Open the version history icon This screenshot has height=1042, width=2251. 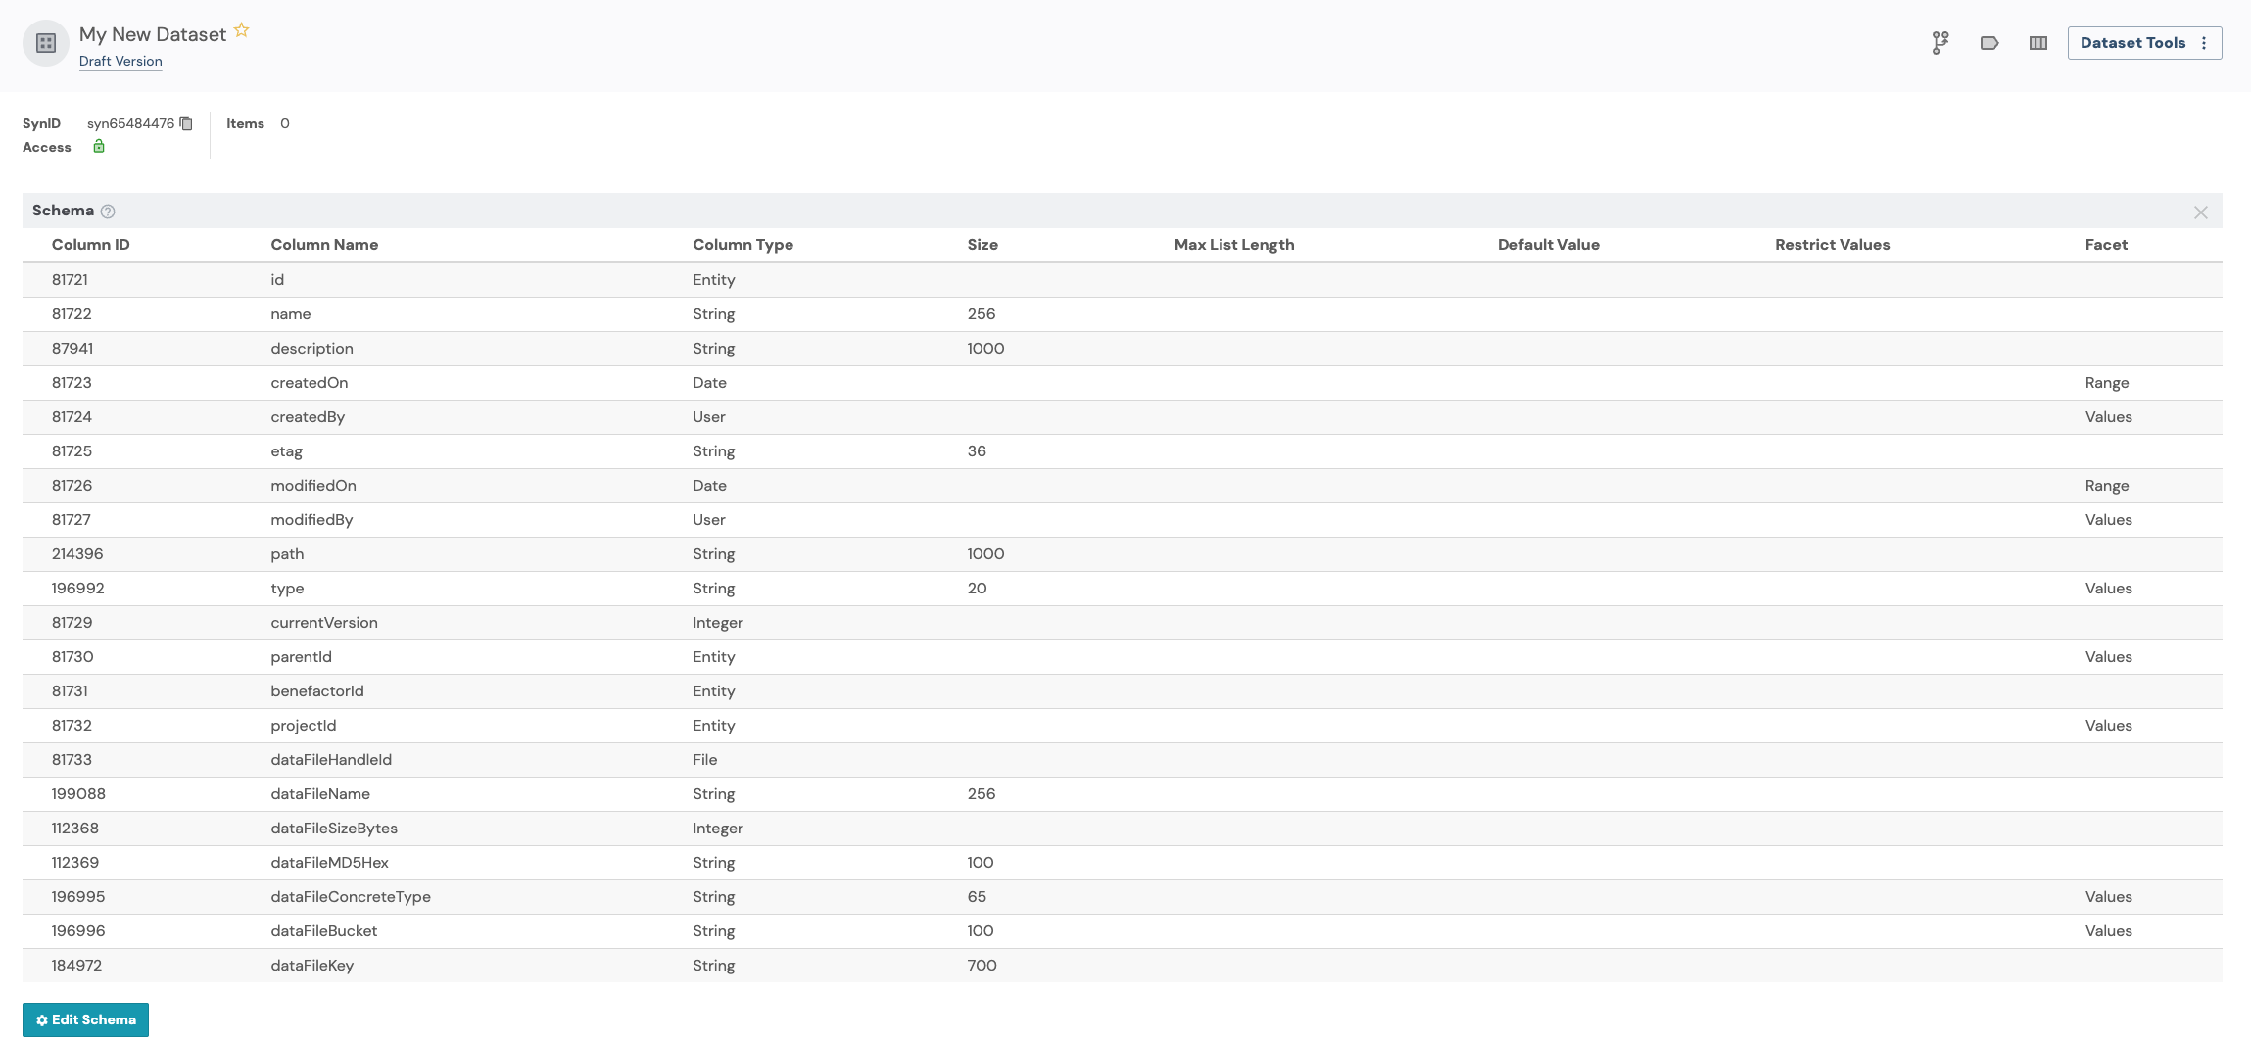click(x=1940, y=42)
